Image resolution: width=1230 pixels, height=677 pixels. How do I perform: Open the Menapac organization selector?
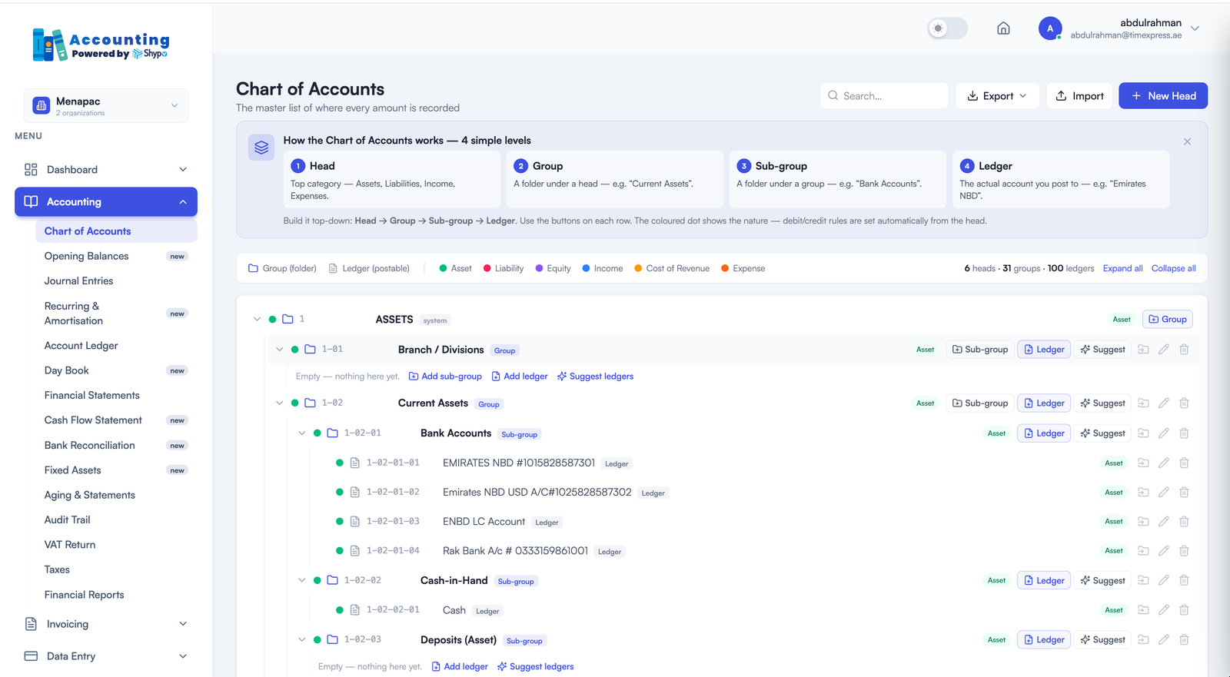click(x=106, y=106)
